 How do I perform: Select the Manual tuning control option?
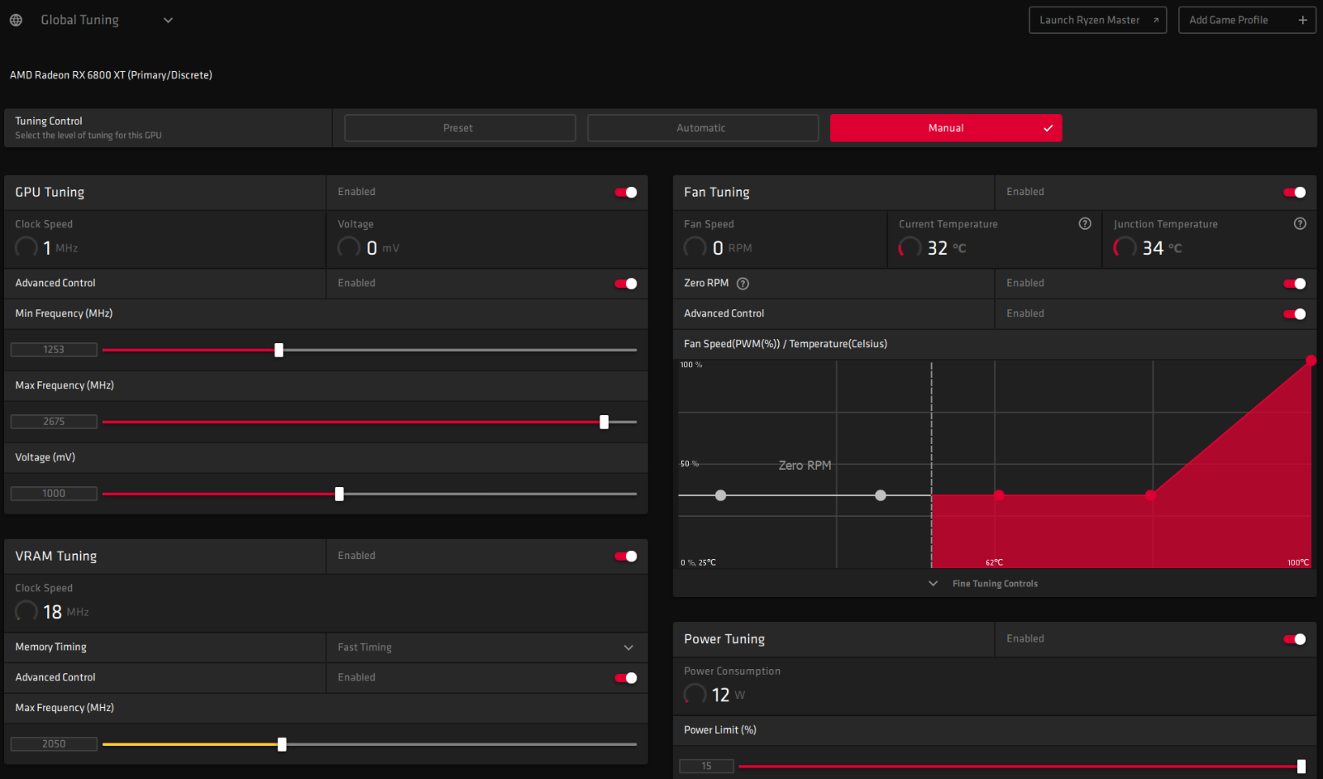(x=946, y=128)
